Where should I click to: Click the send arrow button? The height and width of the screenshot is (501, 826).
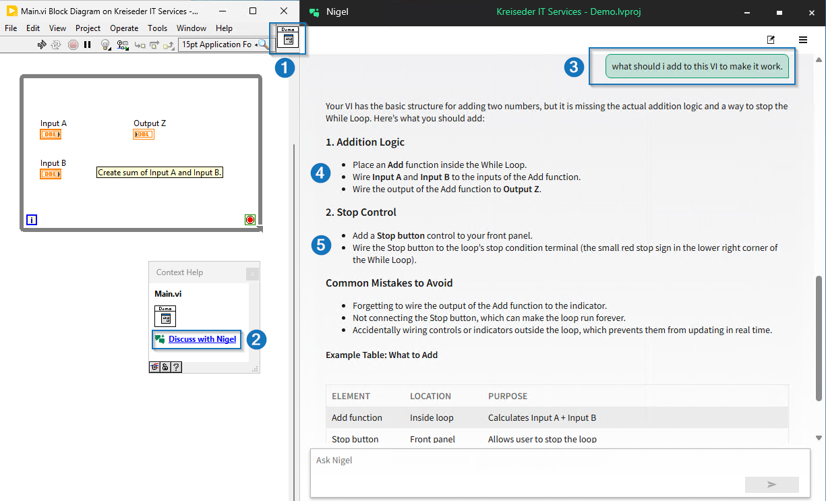(771, 484)
